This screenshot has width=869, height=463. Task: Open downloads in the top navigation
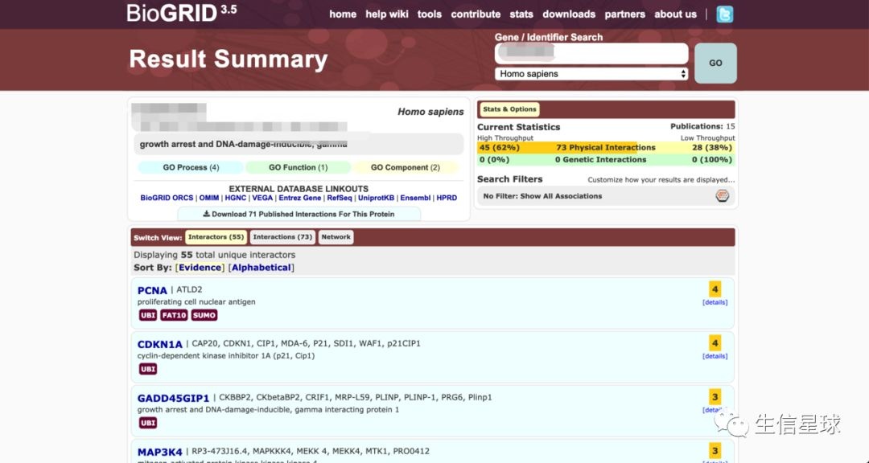click(569, 14)
